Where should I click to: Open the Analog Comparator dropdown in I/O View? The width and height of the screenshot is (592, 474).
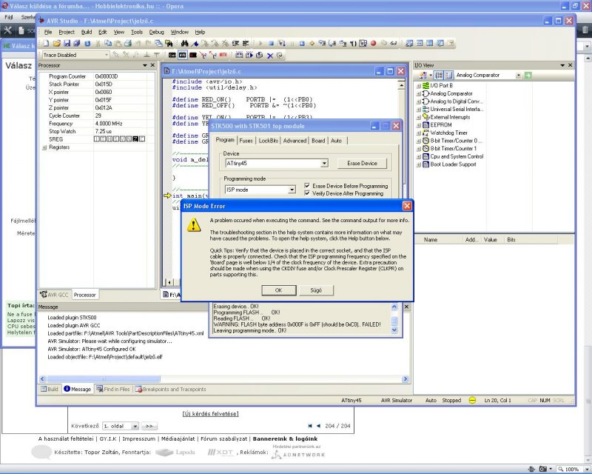coord(519,76)
